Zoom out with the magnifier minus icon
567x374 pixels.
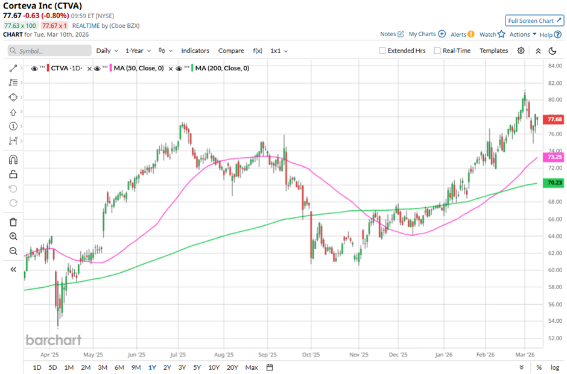coord(13,251)
